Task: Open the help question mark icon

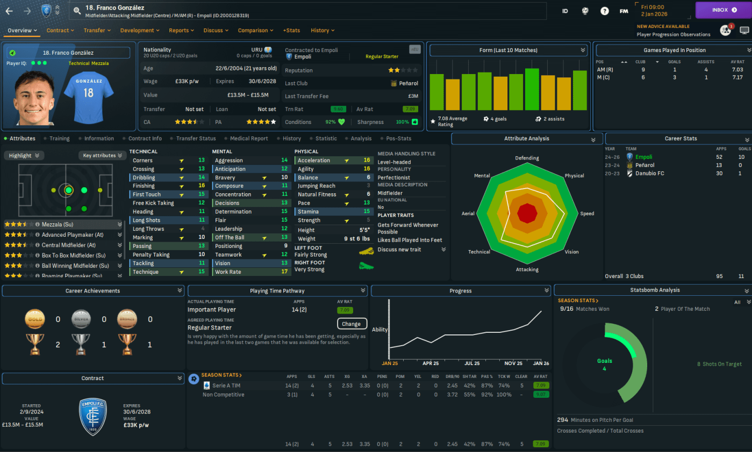Action: (x=605, y=11)
